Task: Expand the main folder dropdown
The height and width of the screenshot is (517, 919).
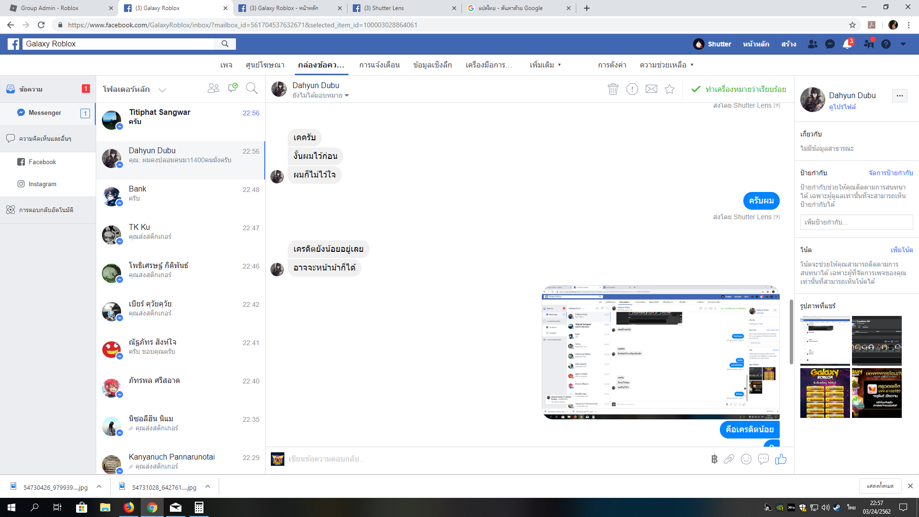Action: pos(162,90)
